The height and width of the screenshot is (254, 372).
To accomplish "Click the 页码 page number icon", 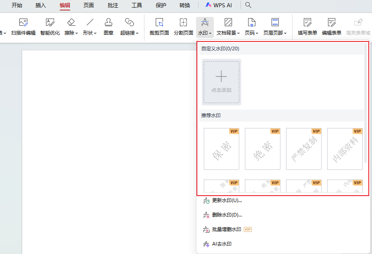I will 251,22.
